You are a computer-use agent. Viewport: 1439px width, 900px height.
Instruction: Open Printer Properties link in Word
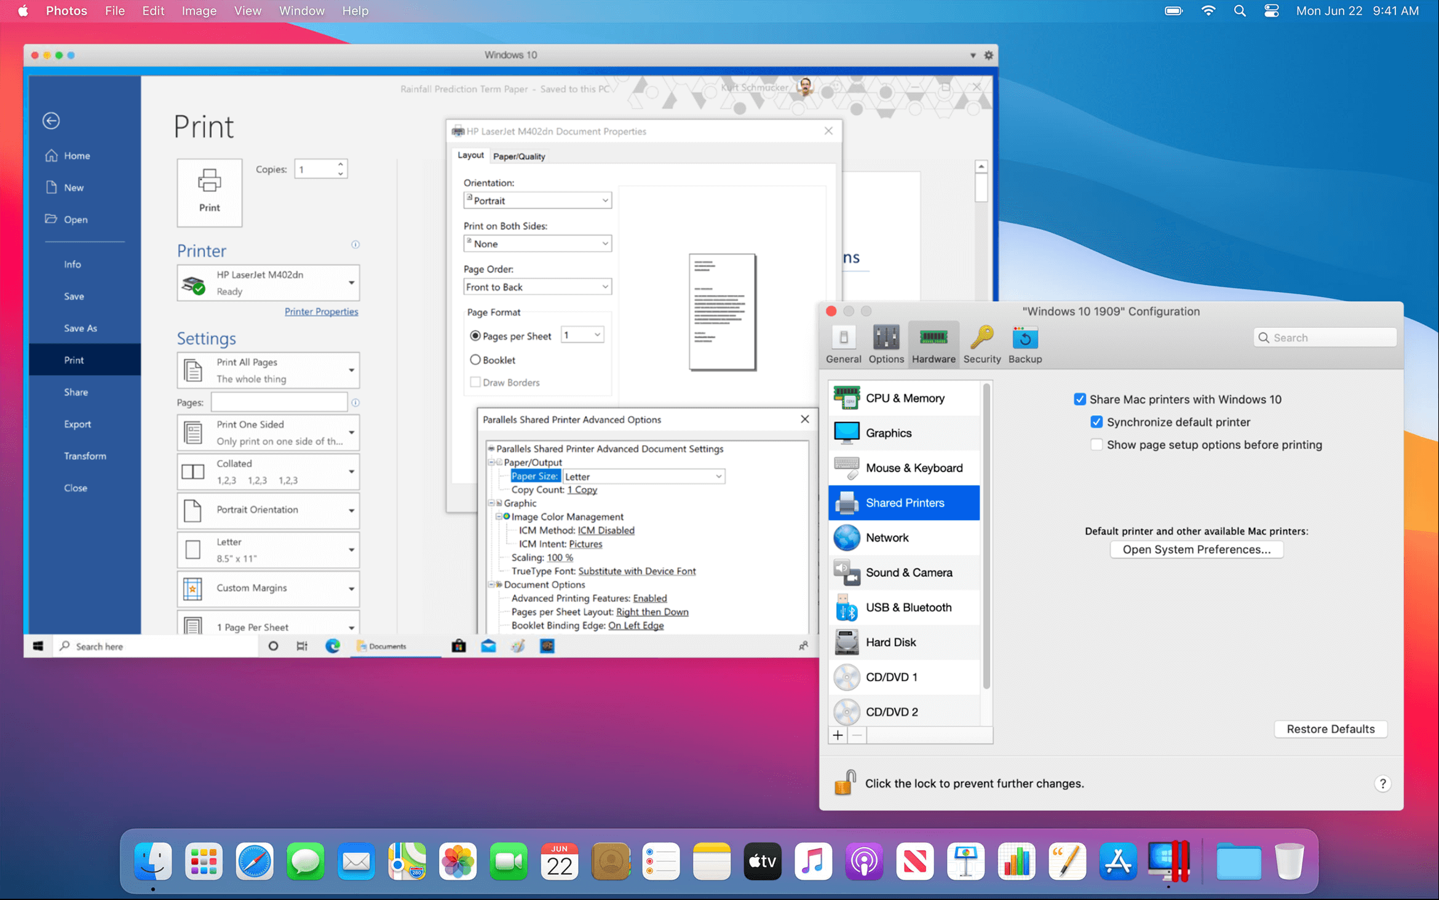321,312
